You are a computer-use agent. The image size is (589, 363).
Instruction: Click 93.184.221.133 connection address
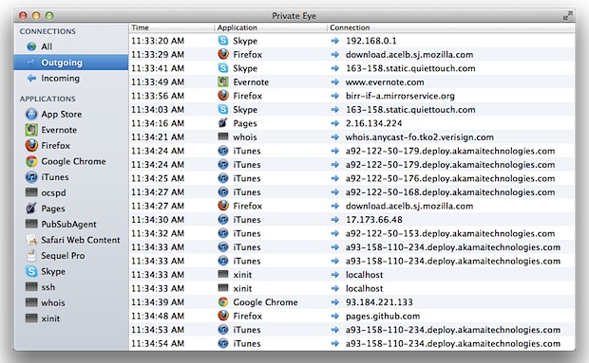379,302
